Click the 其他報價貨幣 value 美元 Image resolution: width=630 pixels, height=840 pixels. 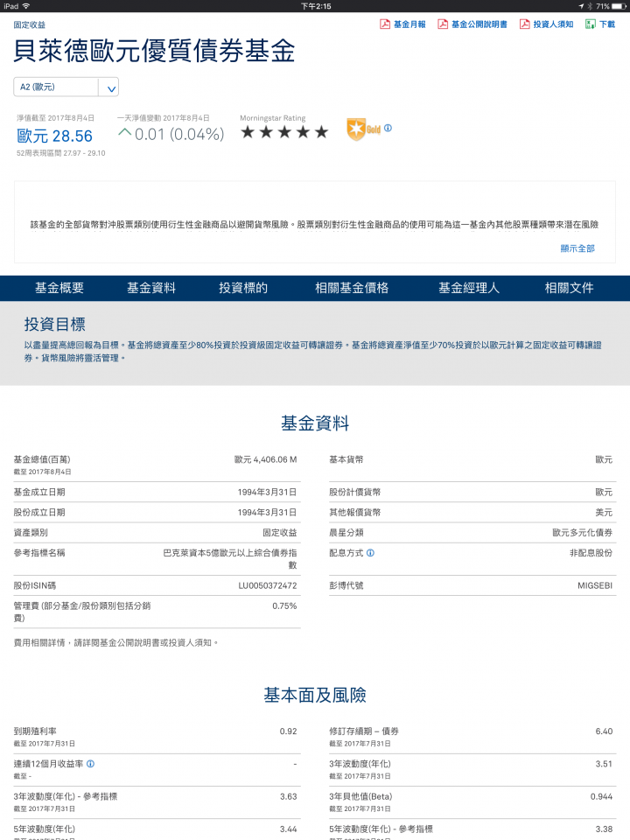tap(604, 512)
